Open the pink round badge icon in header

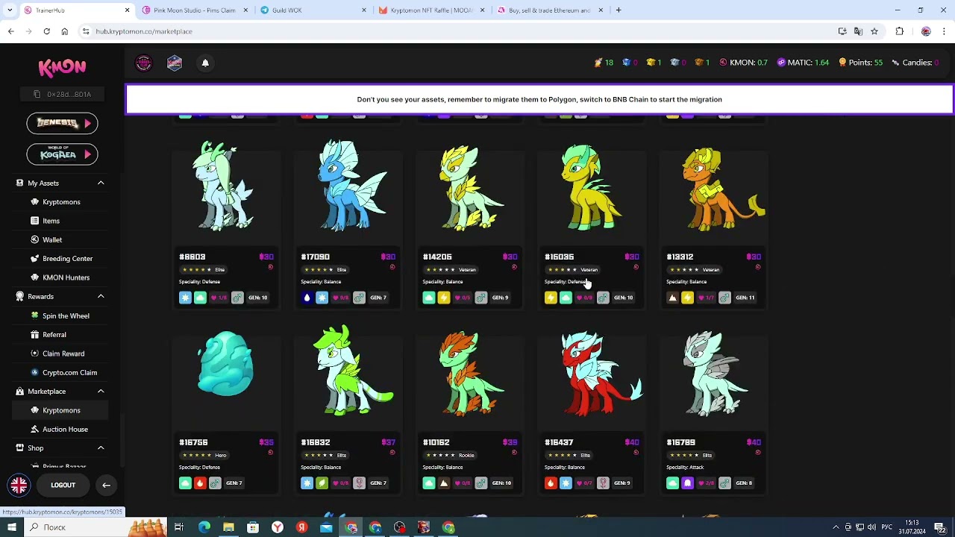(x=143, y=63)
